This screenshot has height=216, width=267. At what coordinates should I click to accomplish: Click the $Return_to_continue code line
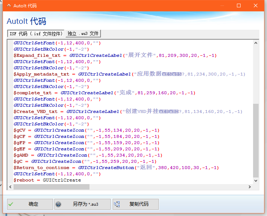click(x=116, y=168)
